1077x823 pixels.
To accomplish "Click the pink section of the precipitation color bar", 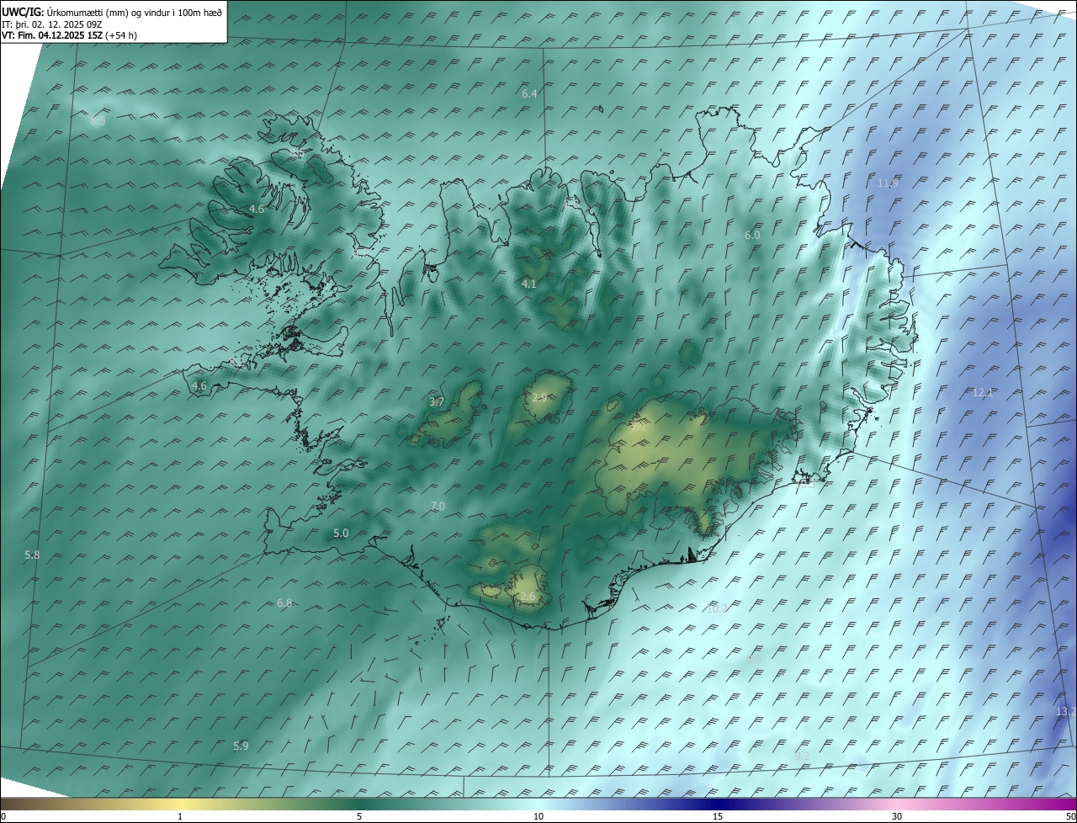I will click(x=897, y=804).
